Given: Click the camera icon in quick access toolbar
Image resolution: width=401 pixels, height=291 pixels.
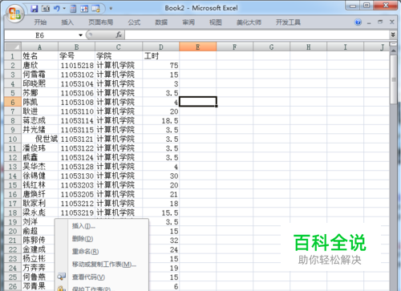Looking at the screenshot, I should point(46,9).
